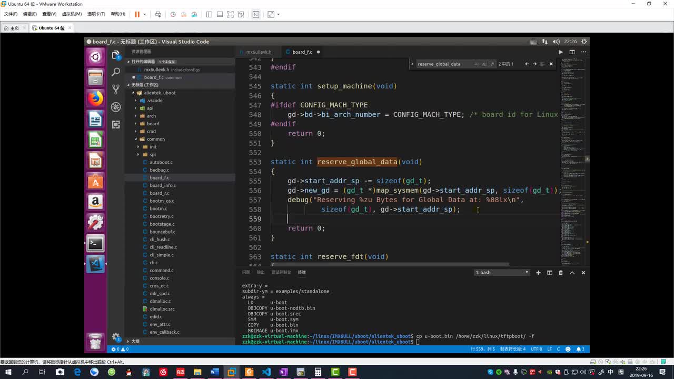Image resolution: width=674 pixels, height=379 pixels.
Task: Switch to the board_f.c editor tab
Action: 302,52
